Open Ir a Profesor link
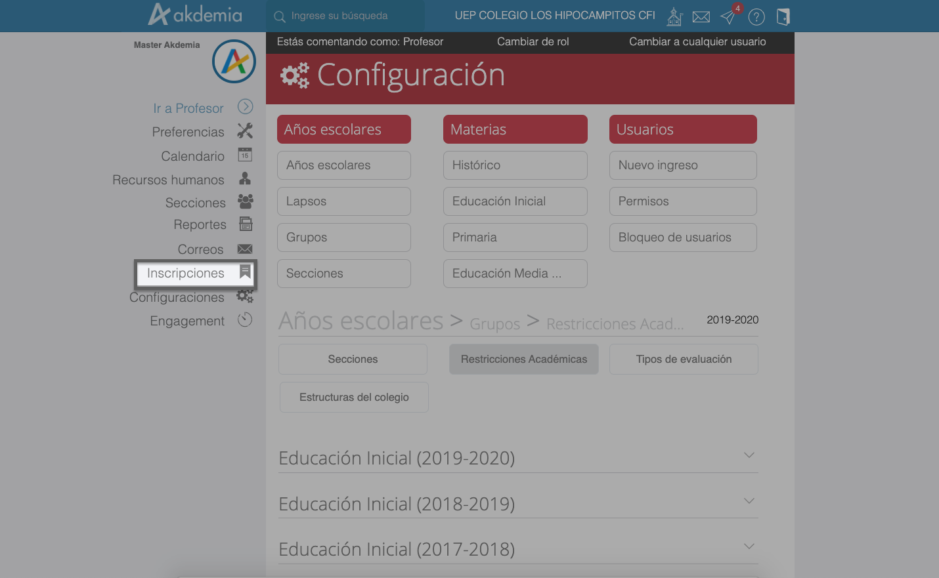 188,108
